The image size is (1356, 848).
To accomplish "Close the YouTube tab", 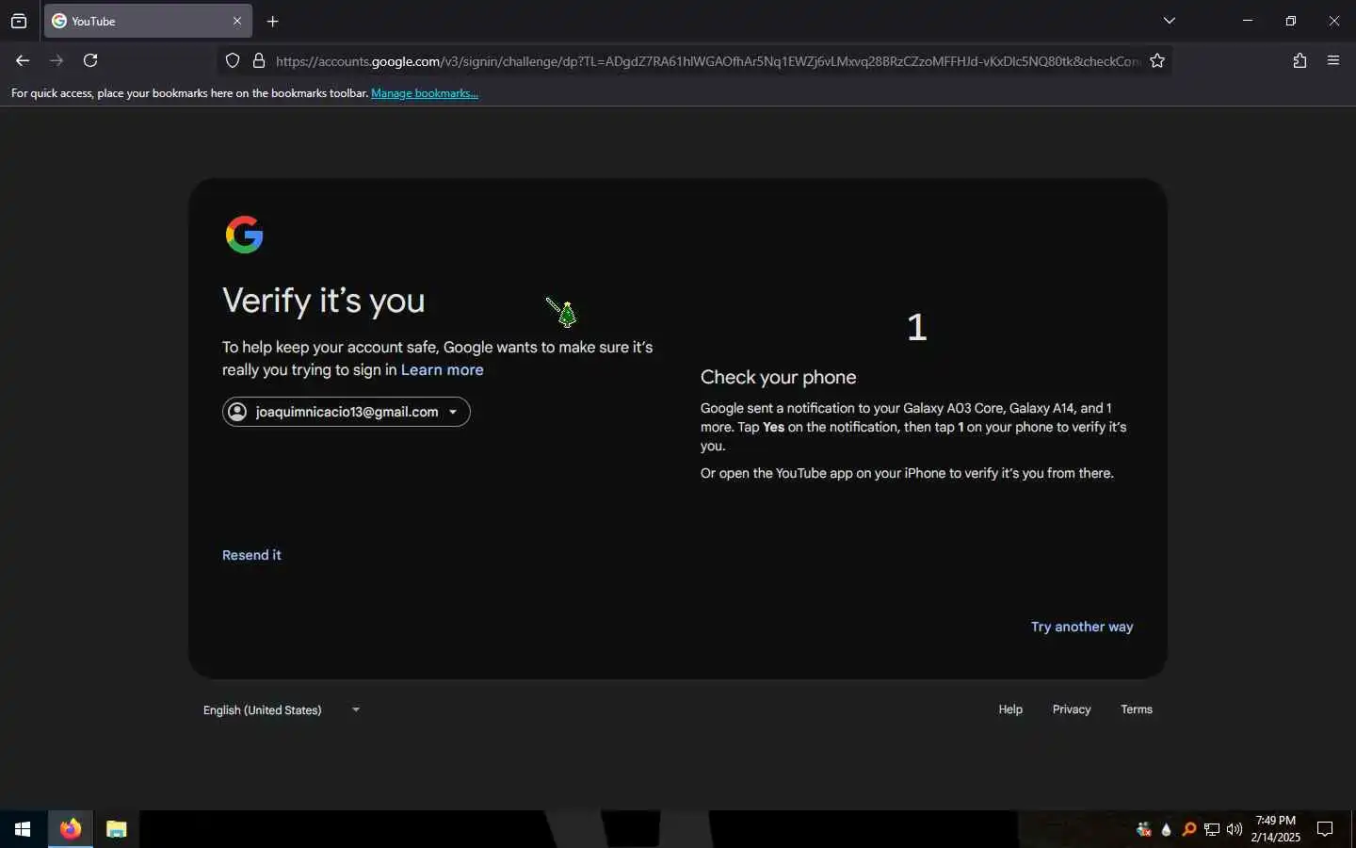I will click(x=237, y=21).
